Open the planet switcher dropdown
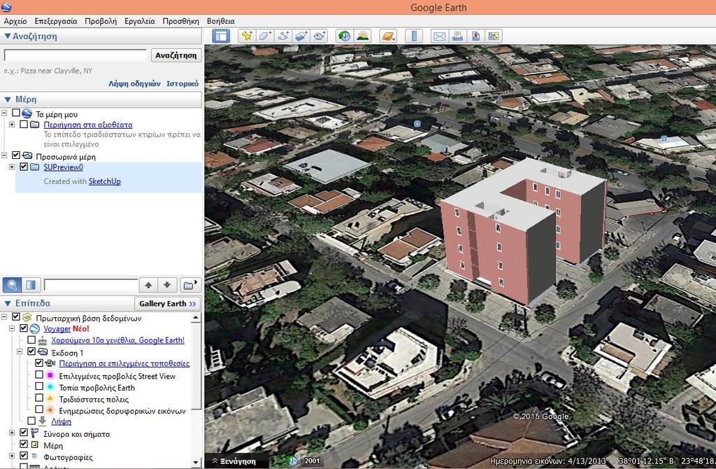Screen dimensions: 716x469 (387, 36)
